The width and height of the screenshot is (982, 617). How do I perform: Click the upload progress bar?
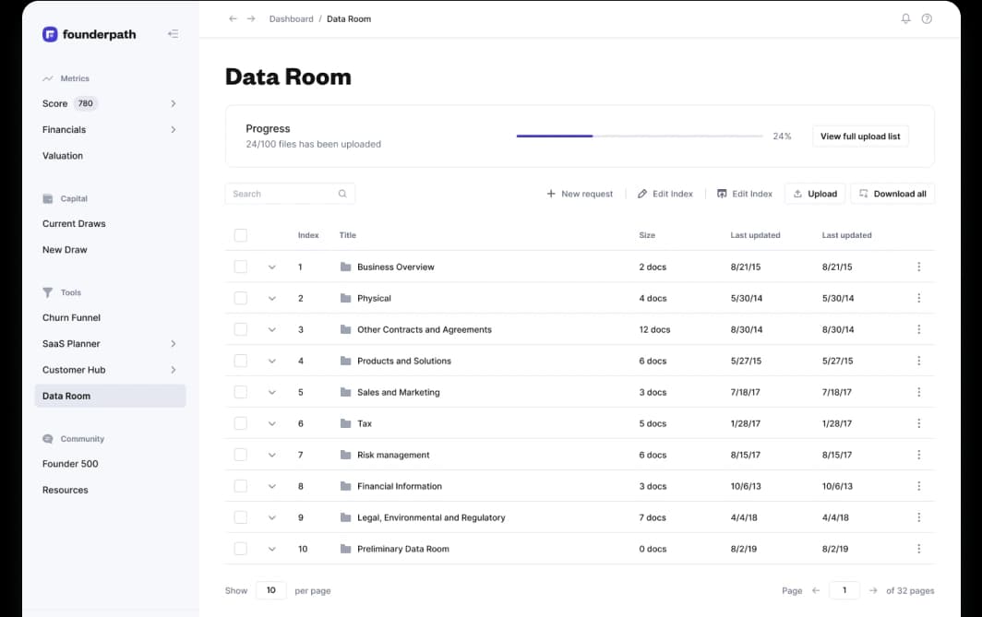click(639, 136)
